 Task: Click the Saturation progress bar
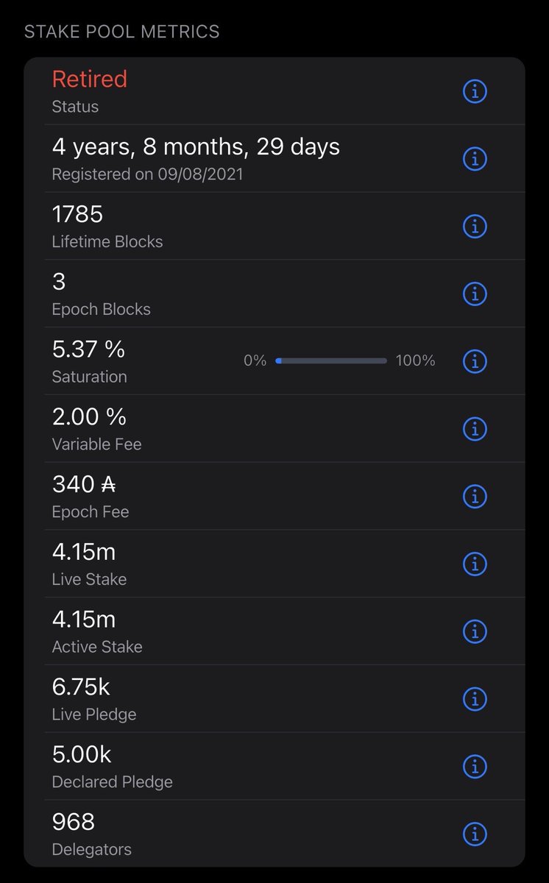(331, 361)
